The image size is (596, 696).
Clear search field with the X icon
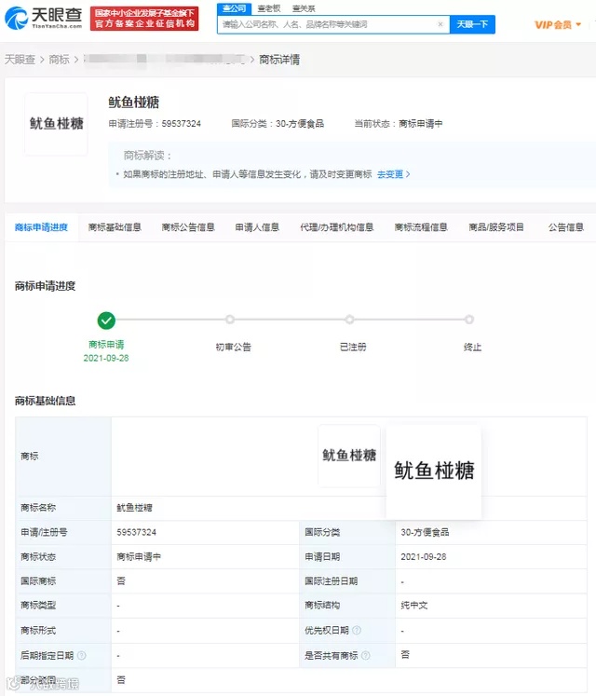[x=440, y=24]
